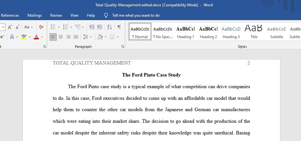This screenshot has height=141, width=301.
Task: Toggle center alignment
Action: (x=61, y=37)
